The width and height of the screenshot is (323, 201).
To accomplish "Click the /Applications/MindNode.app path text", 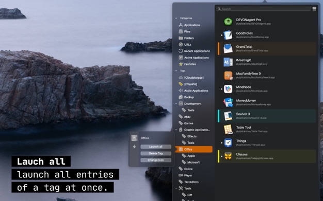I will pyautogui.click(x=252, y=91).
